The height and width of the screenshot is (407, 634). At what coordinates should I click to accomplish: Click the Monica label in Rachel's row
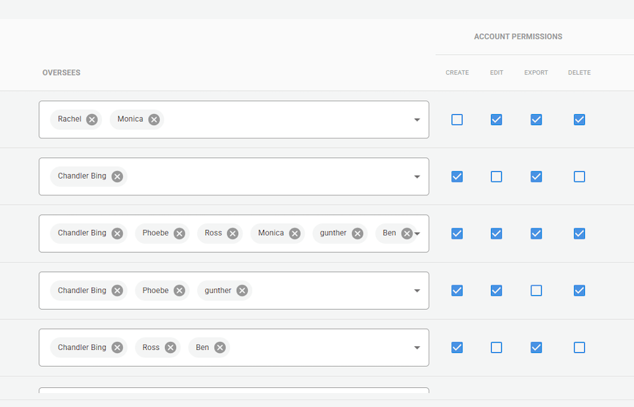[x=130, y=119]
